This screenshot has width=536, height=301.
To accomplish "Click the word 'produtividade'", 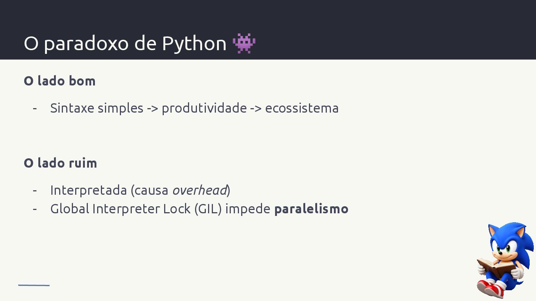I will click(x=204, y=108).
